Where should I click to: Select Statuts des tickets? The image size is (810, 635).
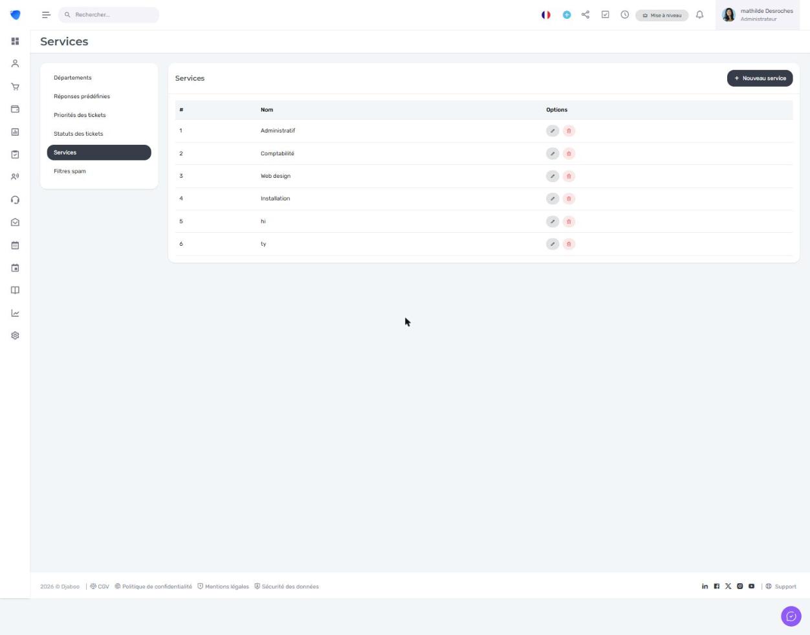click(99, 134)
